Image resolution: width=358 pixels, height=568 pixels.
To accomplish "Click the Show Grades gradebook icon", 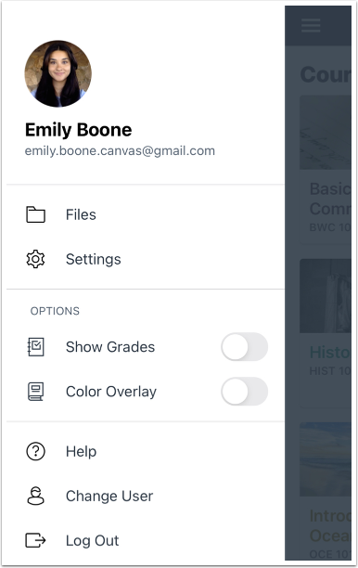I will point(36,347).
